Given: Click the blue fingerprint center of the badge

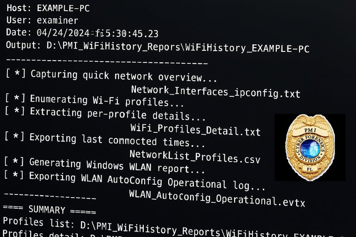Looking at the screenshot, I should (x=310, y=149).
